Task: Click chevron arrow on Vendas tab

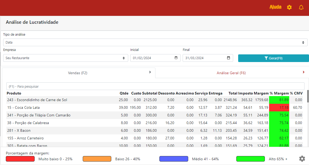Action: pyautogui.click(x=150, y=72)
